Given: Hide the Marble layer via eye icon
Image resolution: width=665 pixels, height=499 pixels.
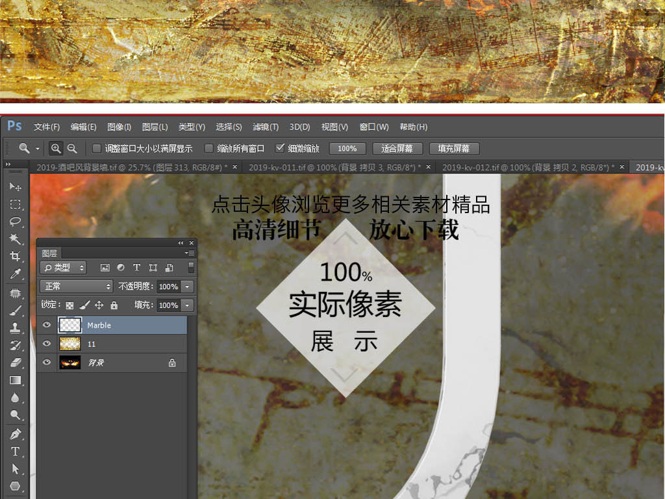Looking at the screenshot, I should pos(47,325).
